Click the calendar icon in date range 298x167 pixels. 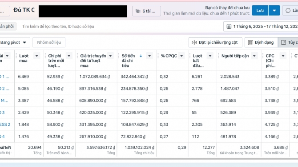click(229, 26)
